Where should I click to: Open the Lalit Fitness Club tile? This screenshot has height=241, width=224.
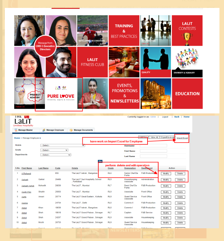click(92, 62)
